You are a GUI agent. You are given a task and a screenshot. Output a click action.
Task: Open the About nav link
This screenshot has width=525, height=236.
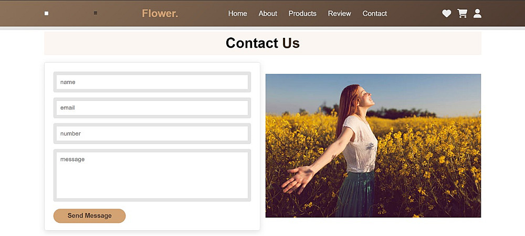pos(268,14)
